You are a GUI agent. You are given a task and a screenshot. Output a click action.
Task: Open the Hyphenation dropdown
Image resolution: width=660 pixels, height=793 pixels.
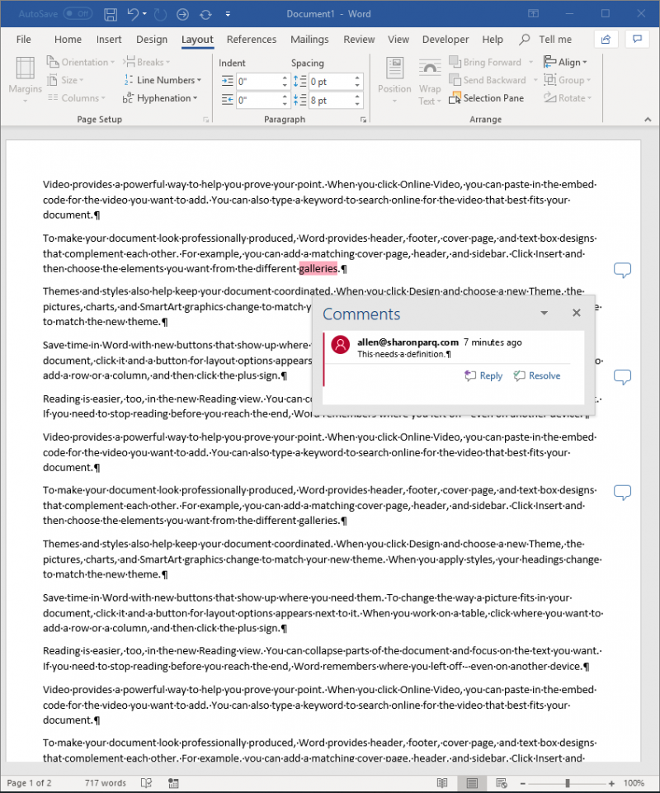tap(160, 98)
